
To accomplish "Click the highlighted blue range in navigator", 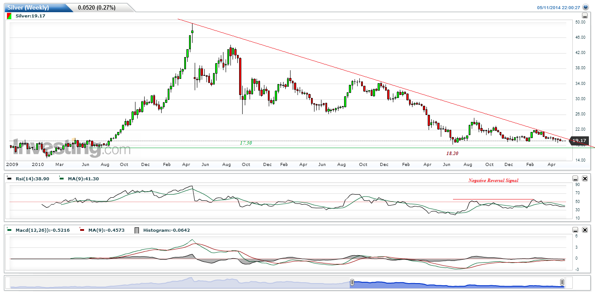I will coord(457,283).
